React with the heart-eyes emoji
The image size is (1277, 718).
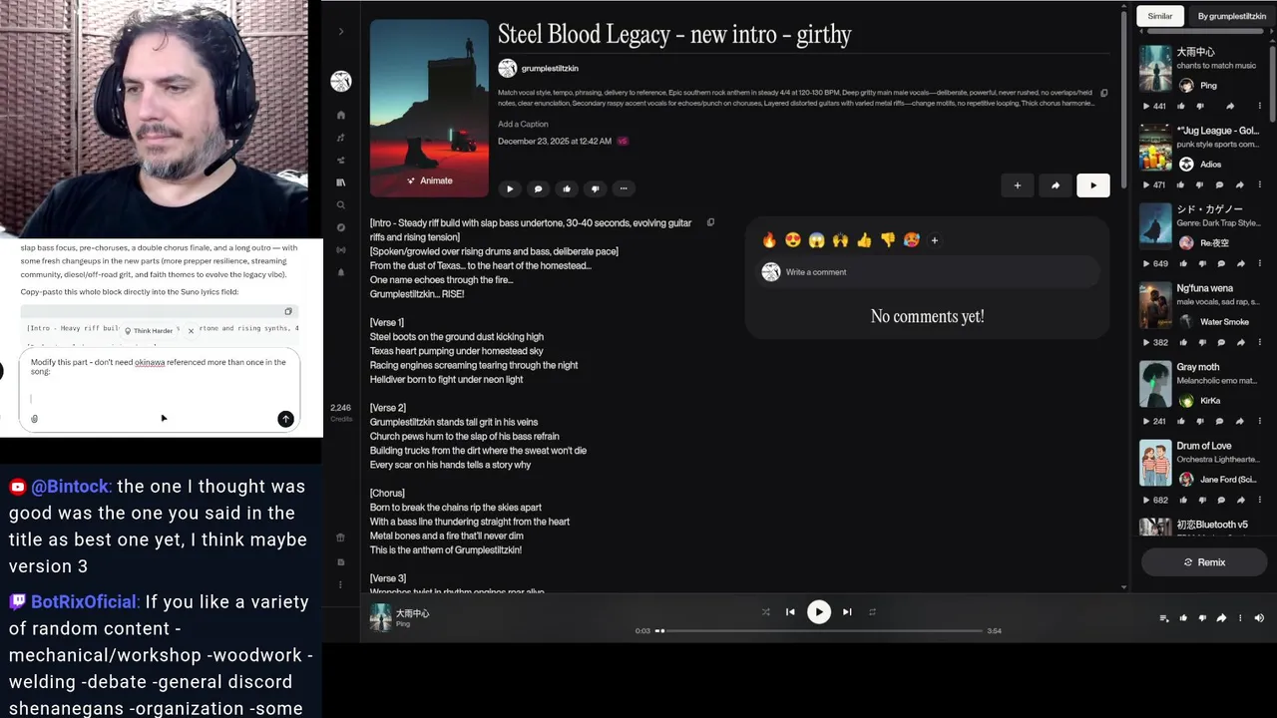tap(793, 240)
